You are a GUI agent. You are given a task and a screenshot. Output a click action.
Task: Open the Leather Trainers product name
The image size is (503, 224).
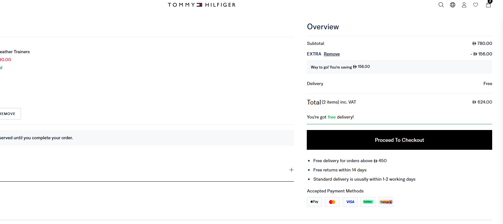point(15,52)
